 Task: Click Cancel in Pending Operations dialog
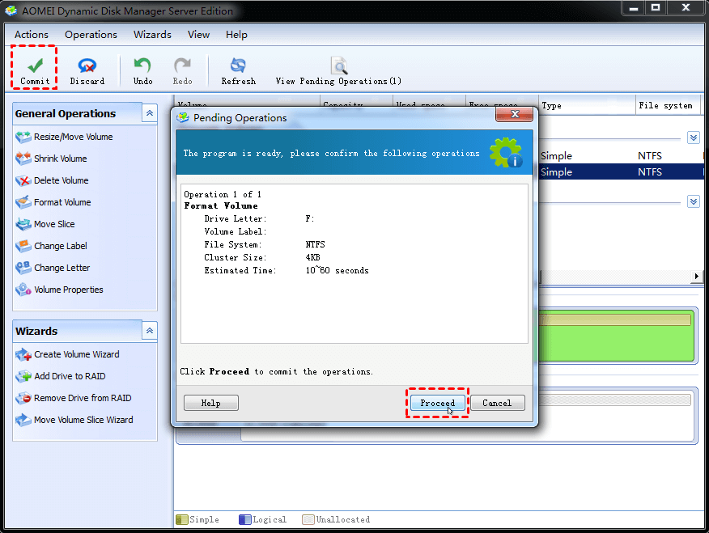(498, 403)
